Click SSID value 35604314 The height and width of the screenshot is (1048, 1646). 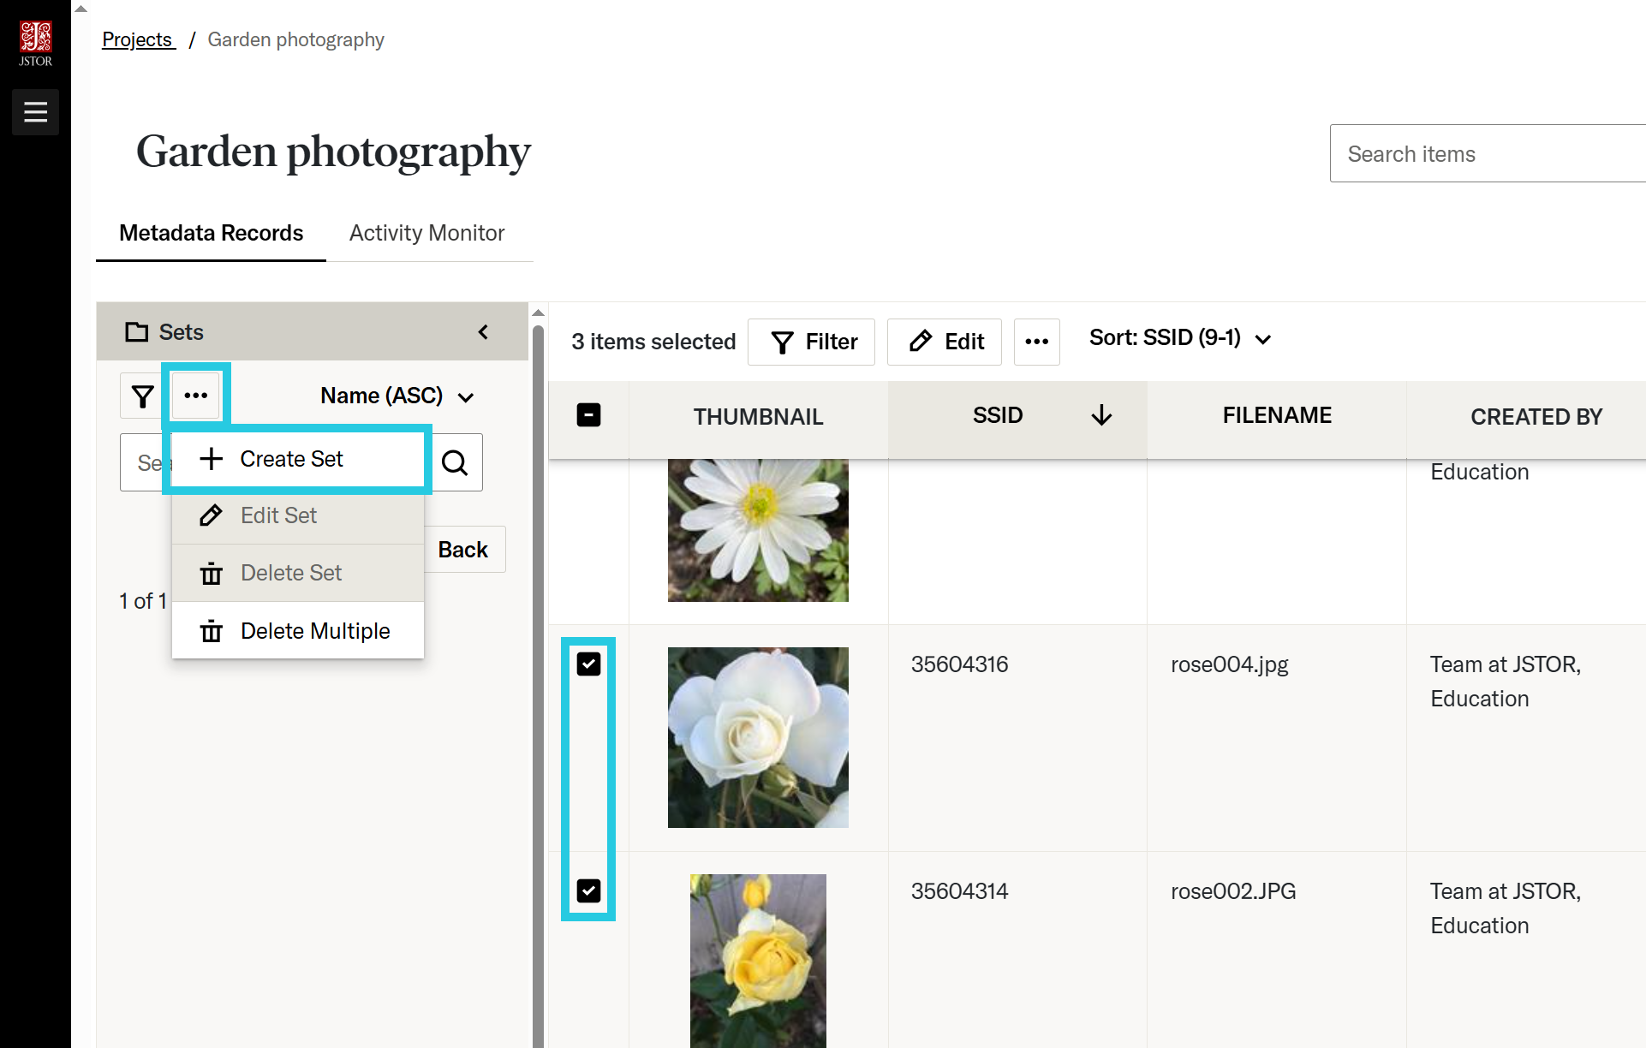(959, 891)
